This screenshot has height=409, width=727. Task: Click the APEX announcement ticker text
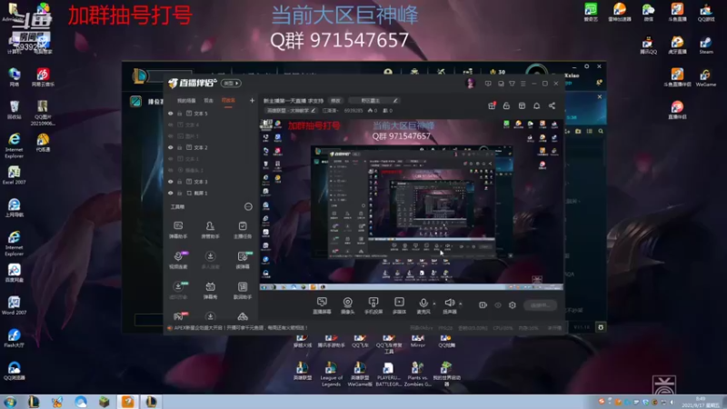click(241, 328)
